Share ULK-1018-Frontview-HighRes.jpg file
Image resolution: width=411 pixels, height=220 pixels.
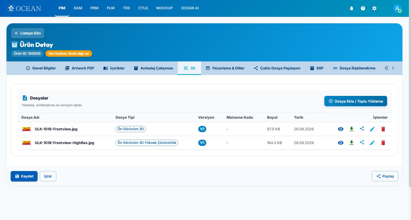[362, 143]
